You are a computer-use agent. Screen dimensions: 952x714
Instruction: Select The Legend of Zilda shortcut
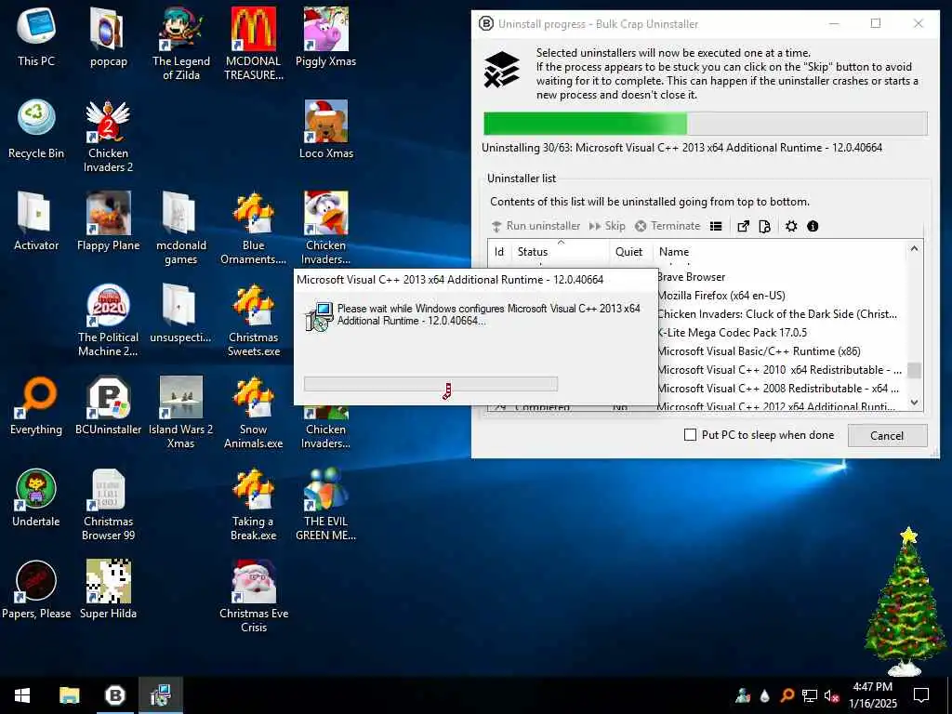pos(180,43)
